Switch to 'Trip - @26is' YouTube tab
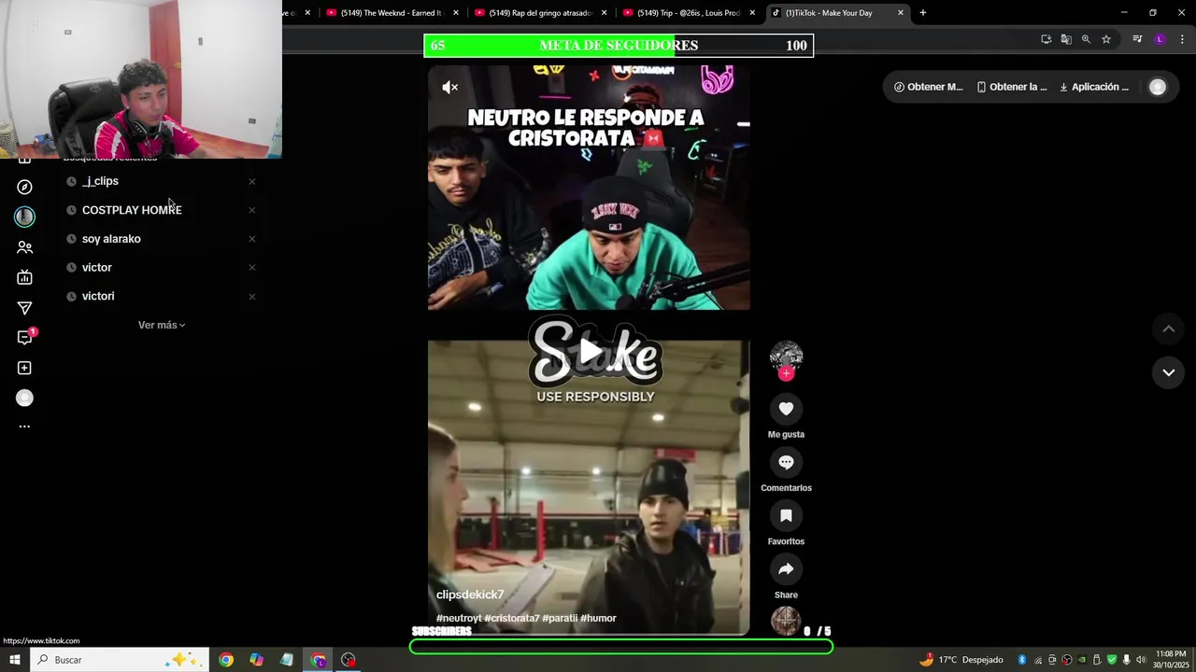 (690, 13)
